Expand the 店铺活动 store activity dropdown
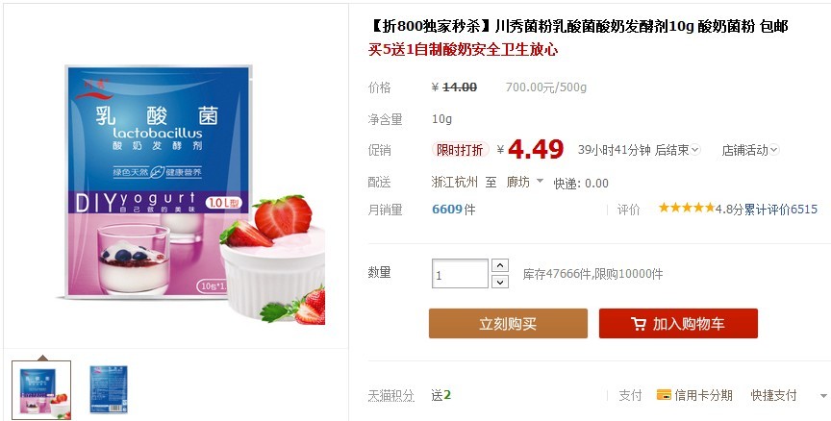Viewport: 831px width, 421px height. (x=750, y=150)
